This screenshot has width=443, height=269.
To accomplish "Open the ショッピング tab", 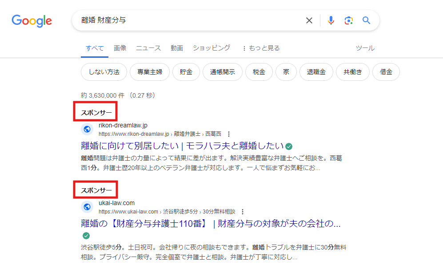I will coord(212,48).
